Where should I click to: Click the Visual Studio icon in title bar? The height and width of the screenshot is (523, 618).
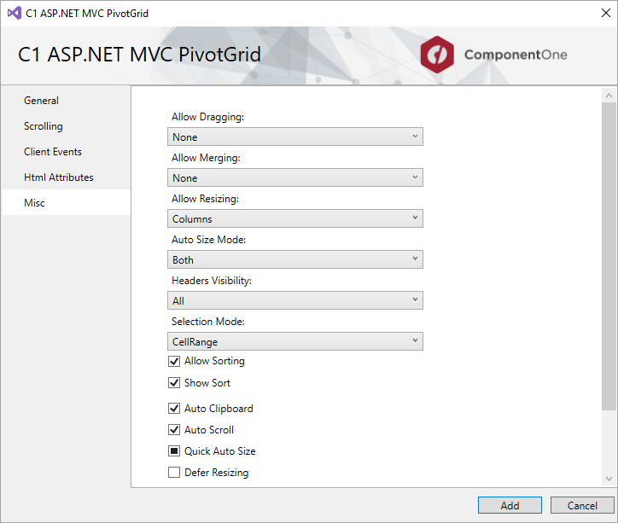coord(15,14)
